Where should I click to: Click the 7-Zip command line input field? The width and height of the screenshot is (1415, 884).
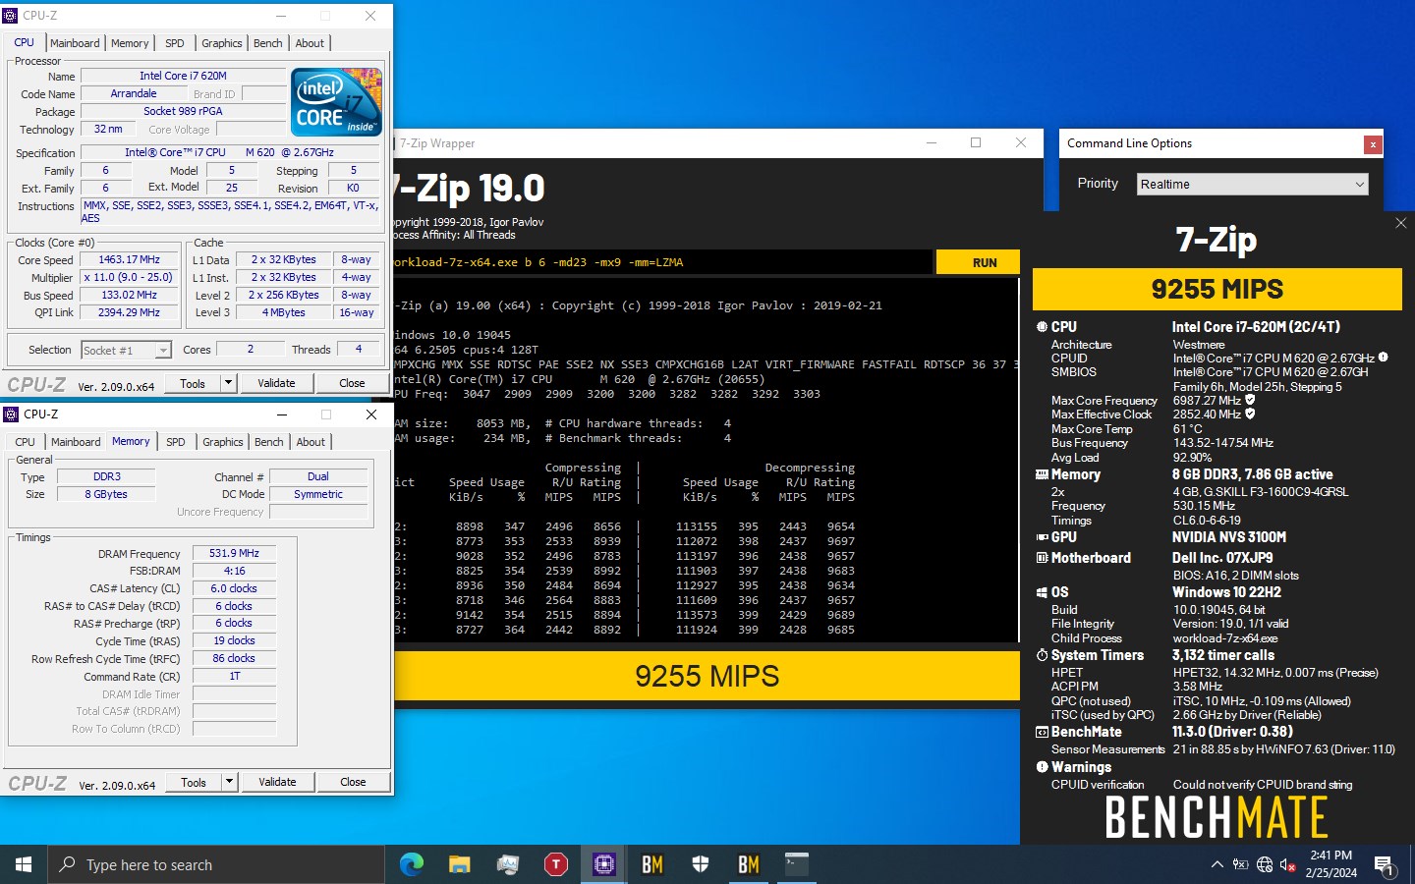coord(662,262)
